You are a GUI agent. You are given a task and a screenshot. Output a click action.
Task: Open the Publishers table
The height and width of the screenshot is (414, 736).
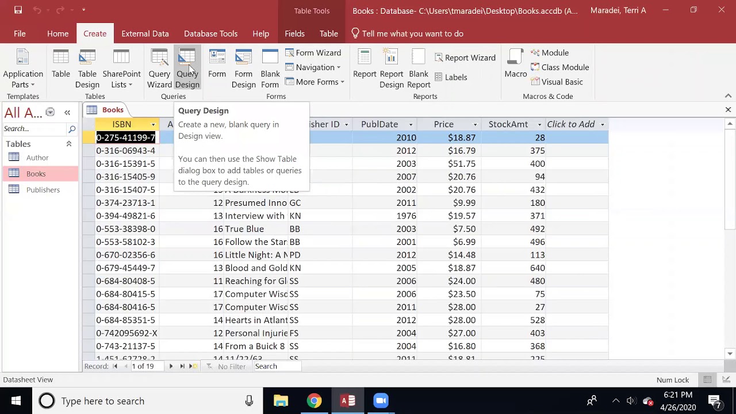coord(43,190)
